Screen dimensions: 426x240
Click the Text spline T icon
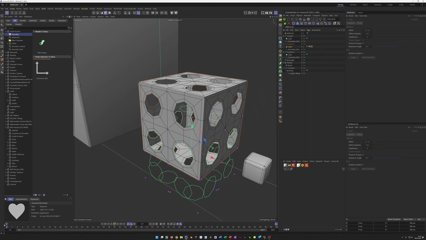coord(280,46)
